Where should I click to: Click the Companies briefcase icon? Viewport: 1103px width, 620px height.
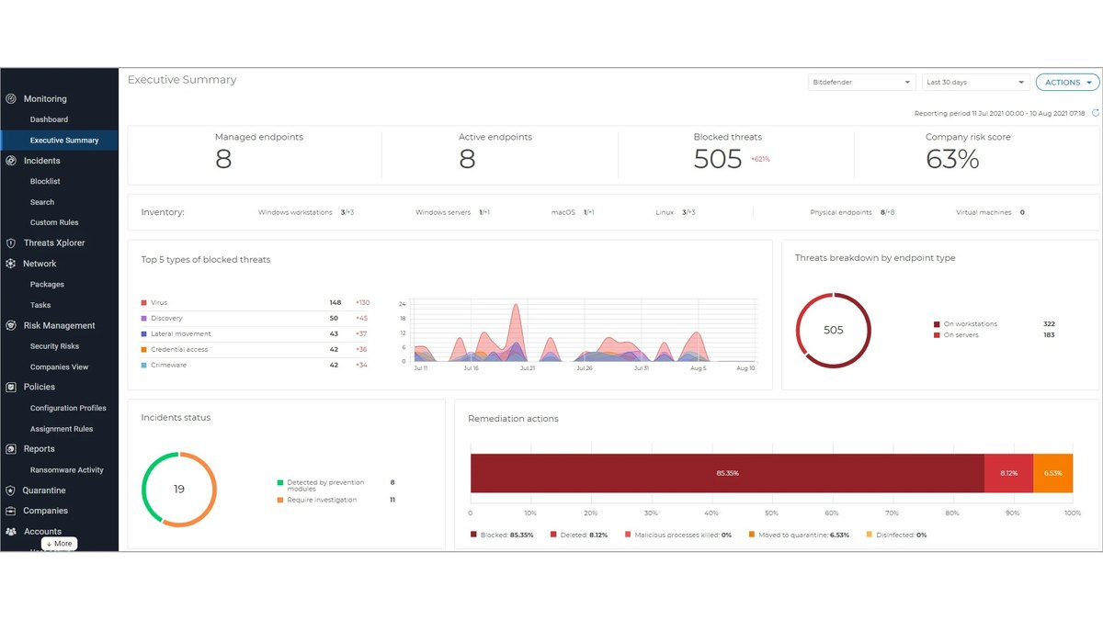point(11,511)
